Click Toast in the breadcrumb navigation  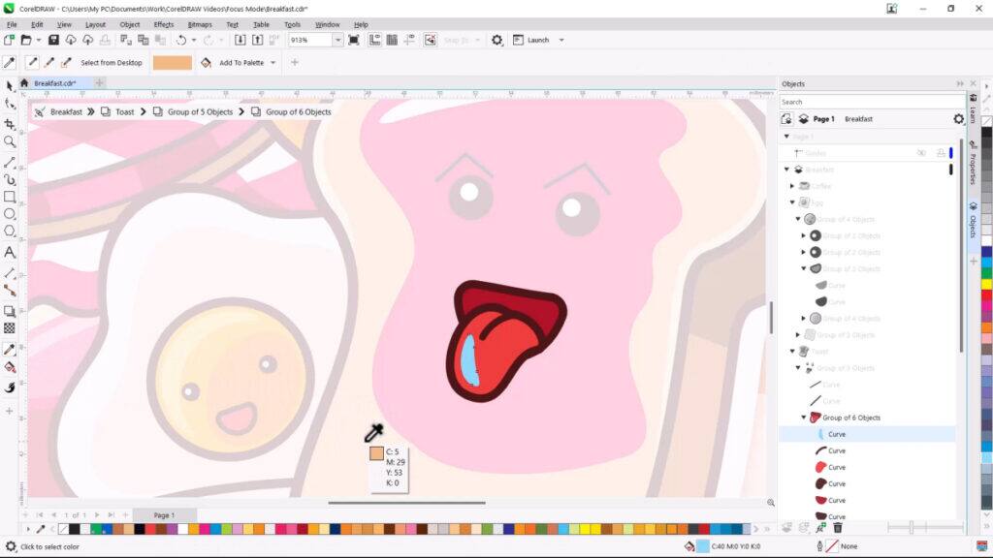click(124, 111)
